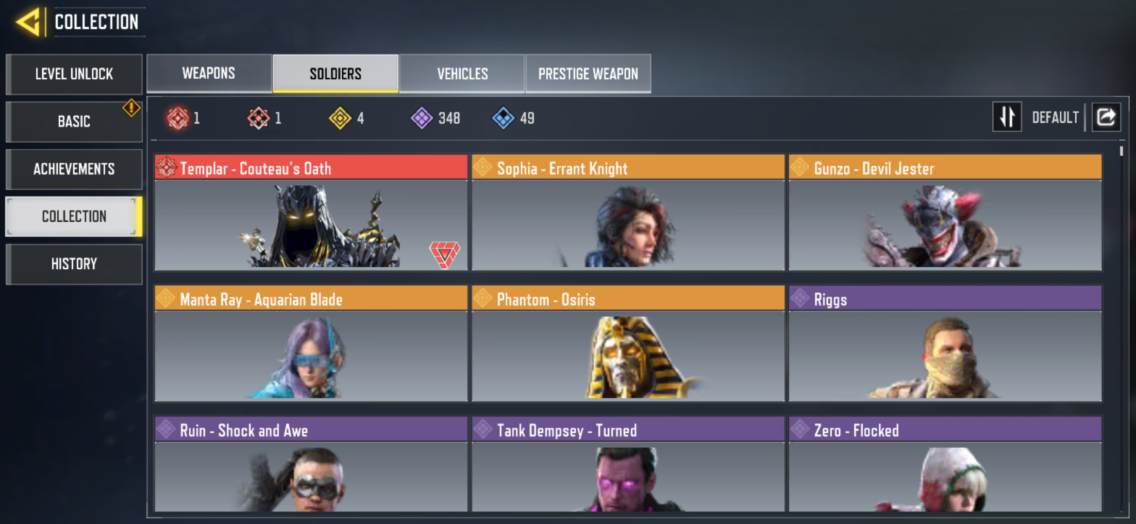Open the LEVEL UNLOCK section
1136x524 pixels.
point(74,74)
